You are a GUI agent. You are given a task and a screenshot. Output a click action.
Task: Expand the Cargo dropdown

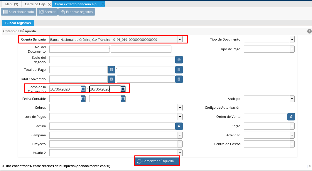(292, 126)
